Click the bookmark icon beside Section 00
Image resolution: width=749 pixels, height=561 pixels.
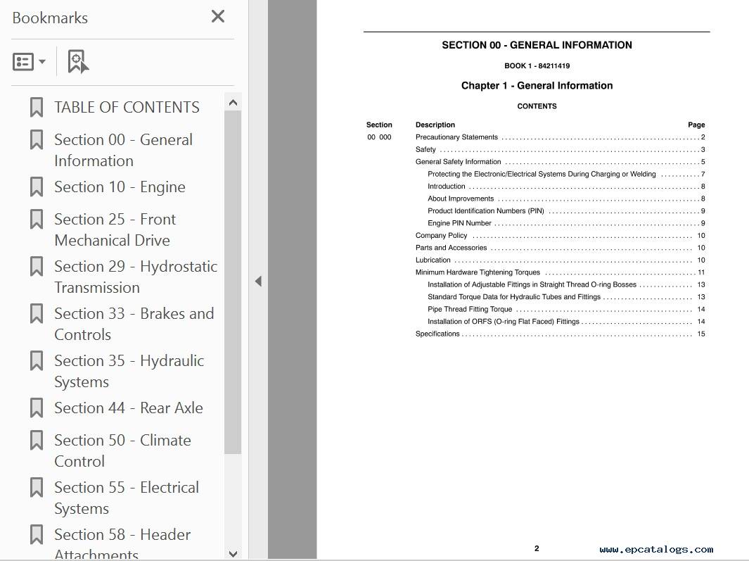37,139
